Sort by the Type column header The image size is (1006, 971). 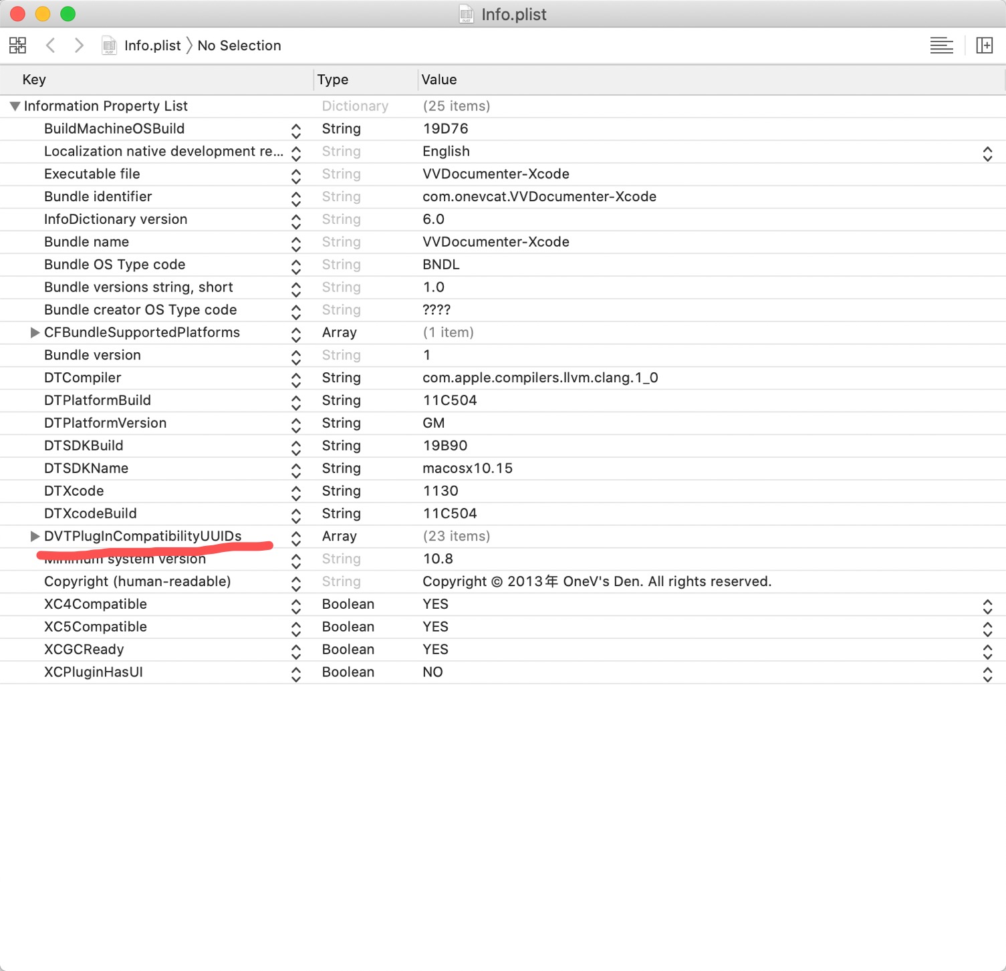click(x=333, y=80)
